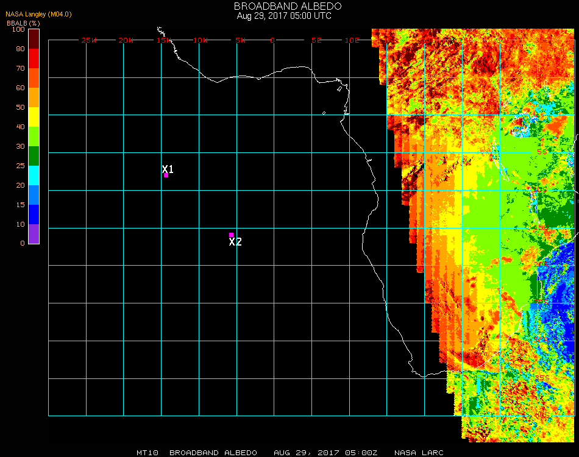Click the '20' colorbar tick label
The image size is (579, 457).
pyautogui.click(x=20, y=185)
